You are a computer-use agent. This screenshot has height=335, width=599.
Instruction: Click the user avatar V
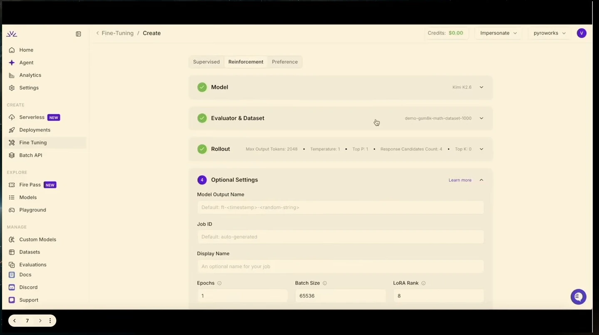[582, 33]
